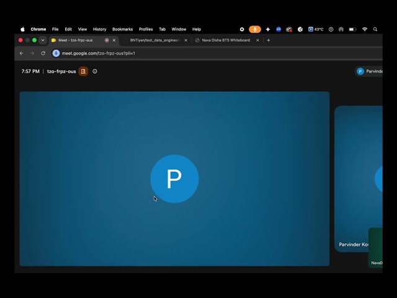
Task: Expand the Chrome tab search dropdown
Action: (43, 40)
